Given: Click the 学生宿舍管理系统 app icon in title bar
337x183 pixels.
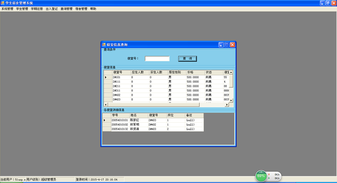Looking at the screenshot, I should [x=3, y=3].
